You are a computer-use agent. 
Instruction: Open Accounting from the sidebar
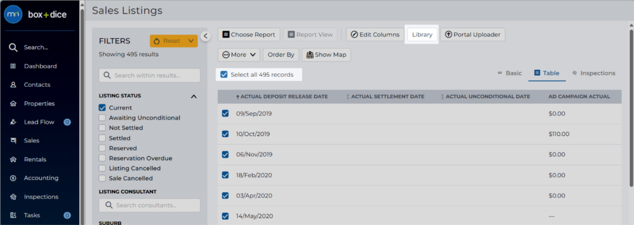(41, 178)
